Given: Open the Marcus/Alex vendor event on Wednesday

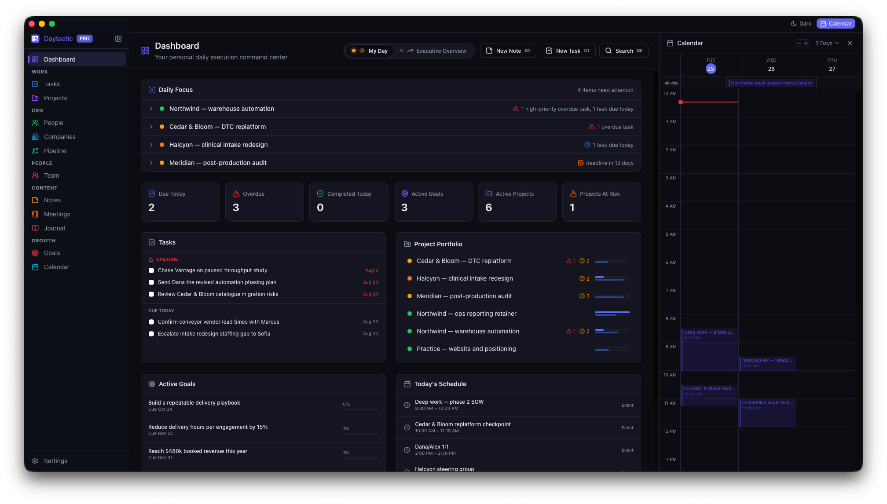Looking at the screenshot, I should pos(768,363).
